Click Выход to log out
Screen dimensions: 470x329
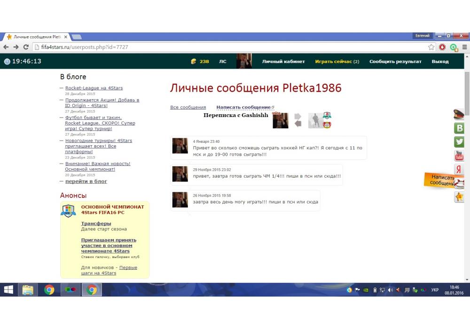click(440, 62)
